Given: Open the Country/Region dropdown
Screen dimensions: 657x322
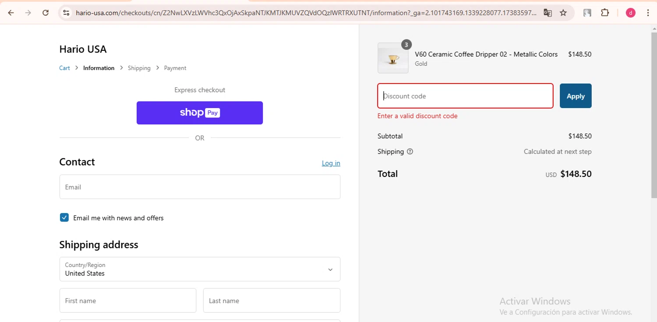Looking at the screenshot, I should (x=200, y=269).
